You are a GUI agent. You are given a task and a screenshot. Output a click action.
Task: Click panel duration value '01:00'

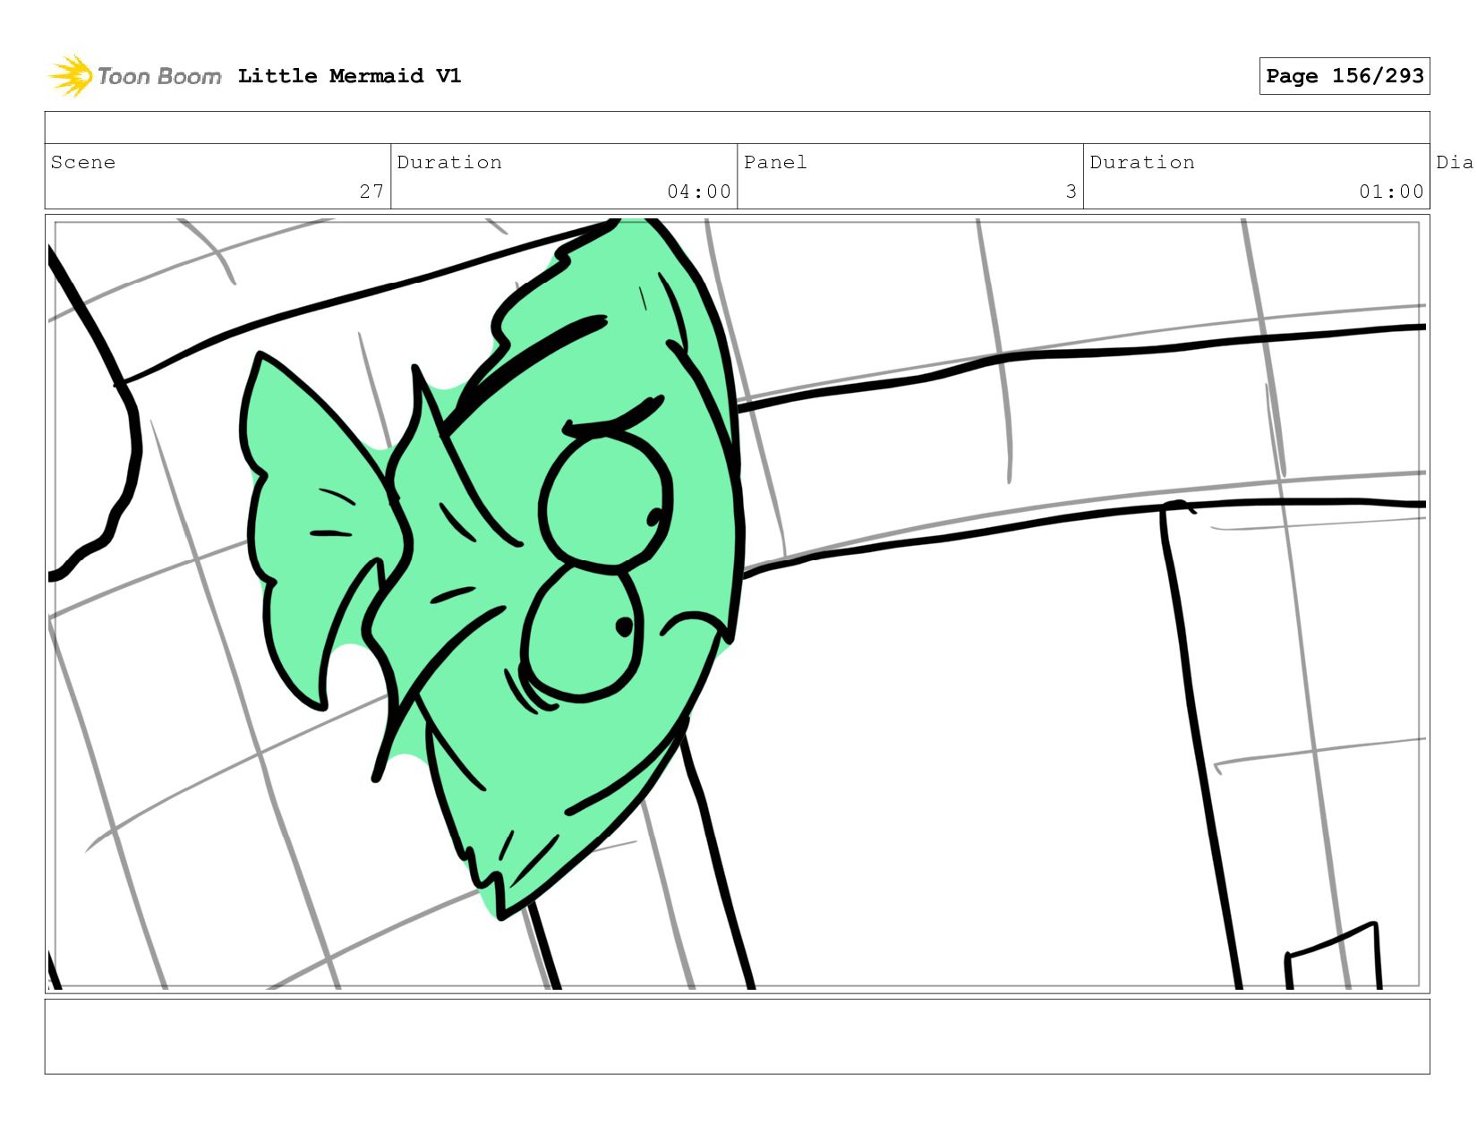click(1391, 192)
